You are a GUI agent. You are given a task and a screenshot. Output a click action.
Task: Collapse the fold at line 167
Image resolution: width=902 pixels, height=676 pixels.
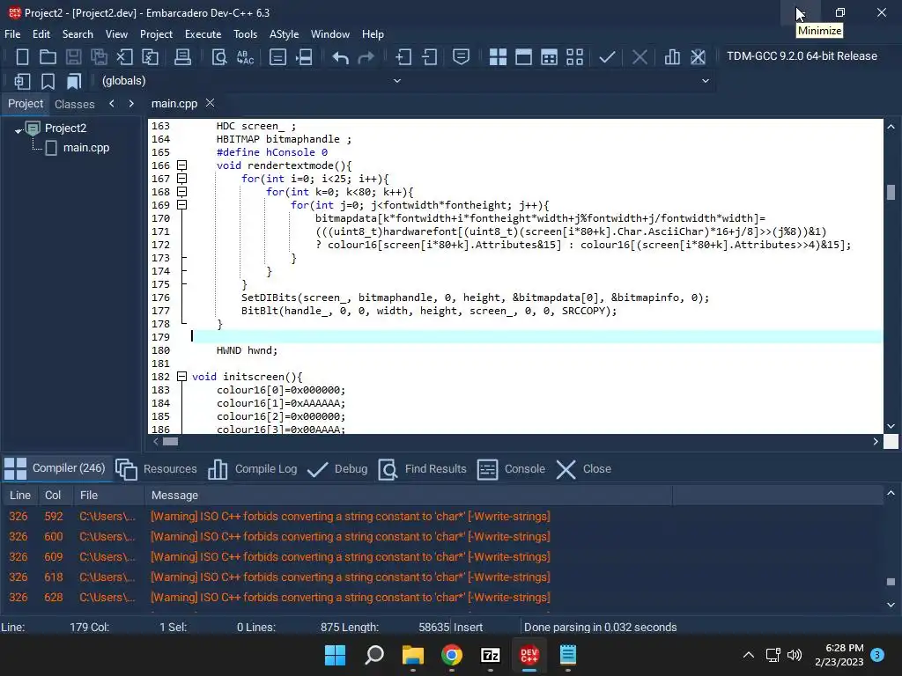[x=181, y=179]
